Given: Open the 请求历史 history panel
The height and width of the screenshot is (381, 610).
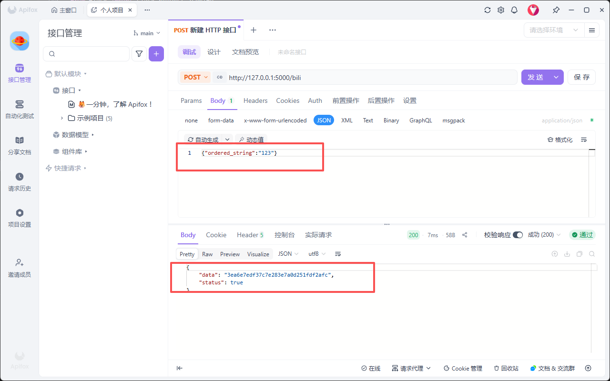Looking at the screenshot, I should pyautogui.click(x=20, y=181).
